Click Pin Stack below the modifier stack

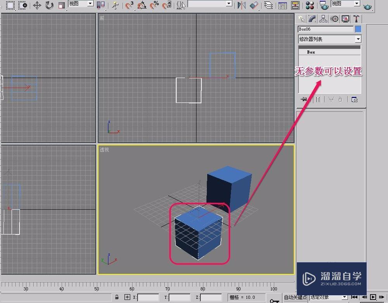pyautogui.click(x=304, y=100)
